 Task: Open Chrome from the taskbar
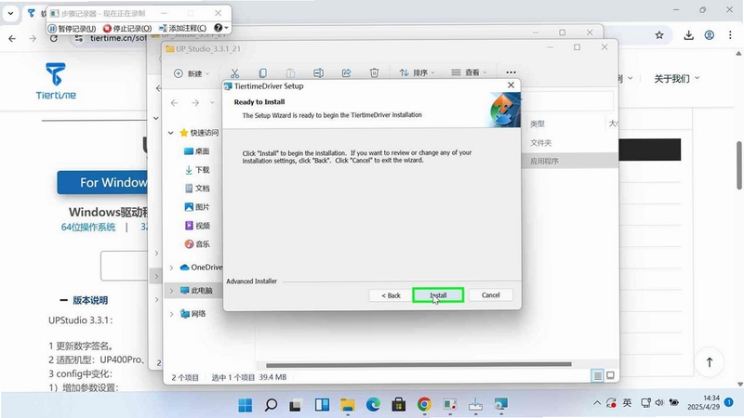[424, 405]
